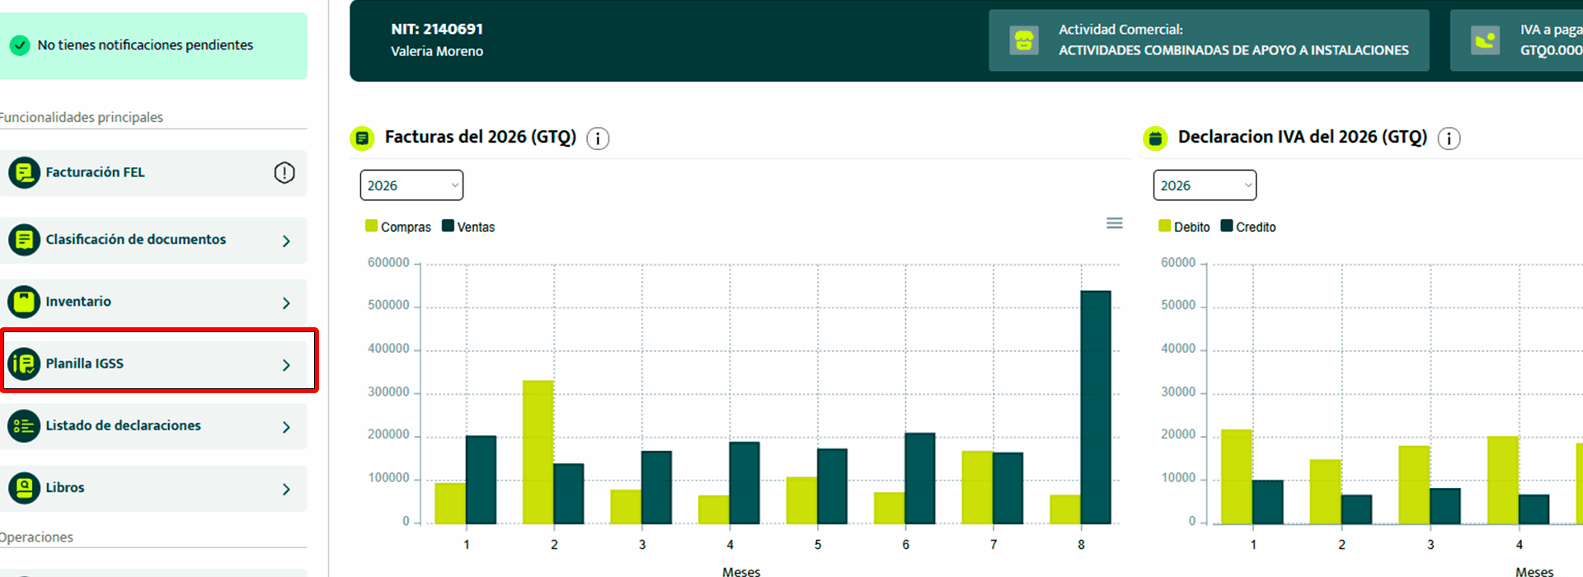
Task: Open info tooltip for Facturas del 2026
Action: click(598, 138)
